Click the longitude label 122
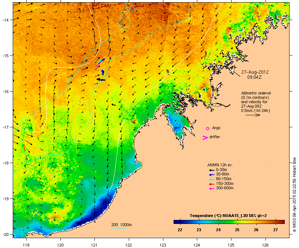 tap(129, 245)
